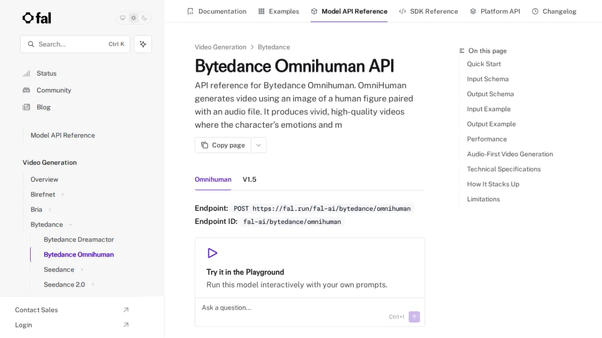602x338 pixels.
Task: Click the On this page list icon
Action: click(x=462, y=51)
